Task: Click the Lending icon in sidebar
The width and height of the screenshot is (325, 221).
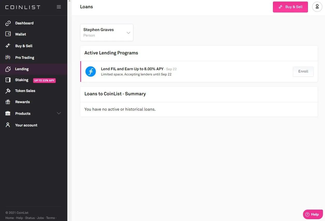Action: coord(8,69)
